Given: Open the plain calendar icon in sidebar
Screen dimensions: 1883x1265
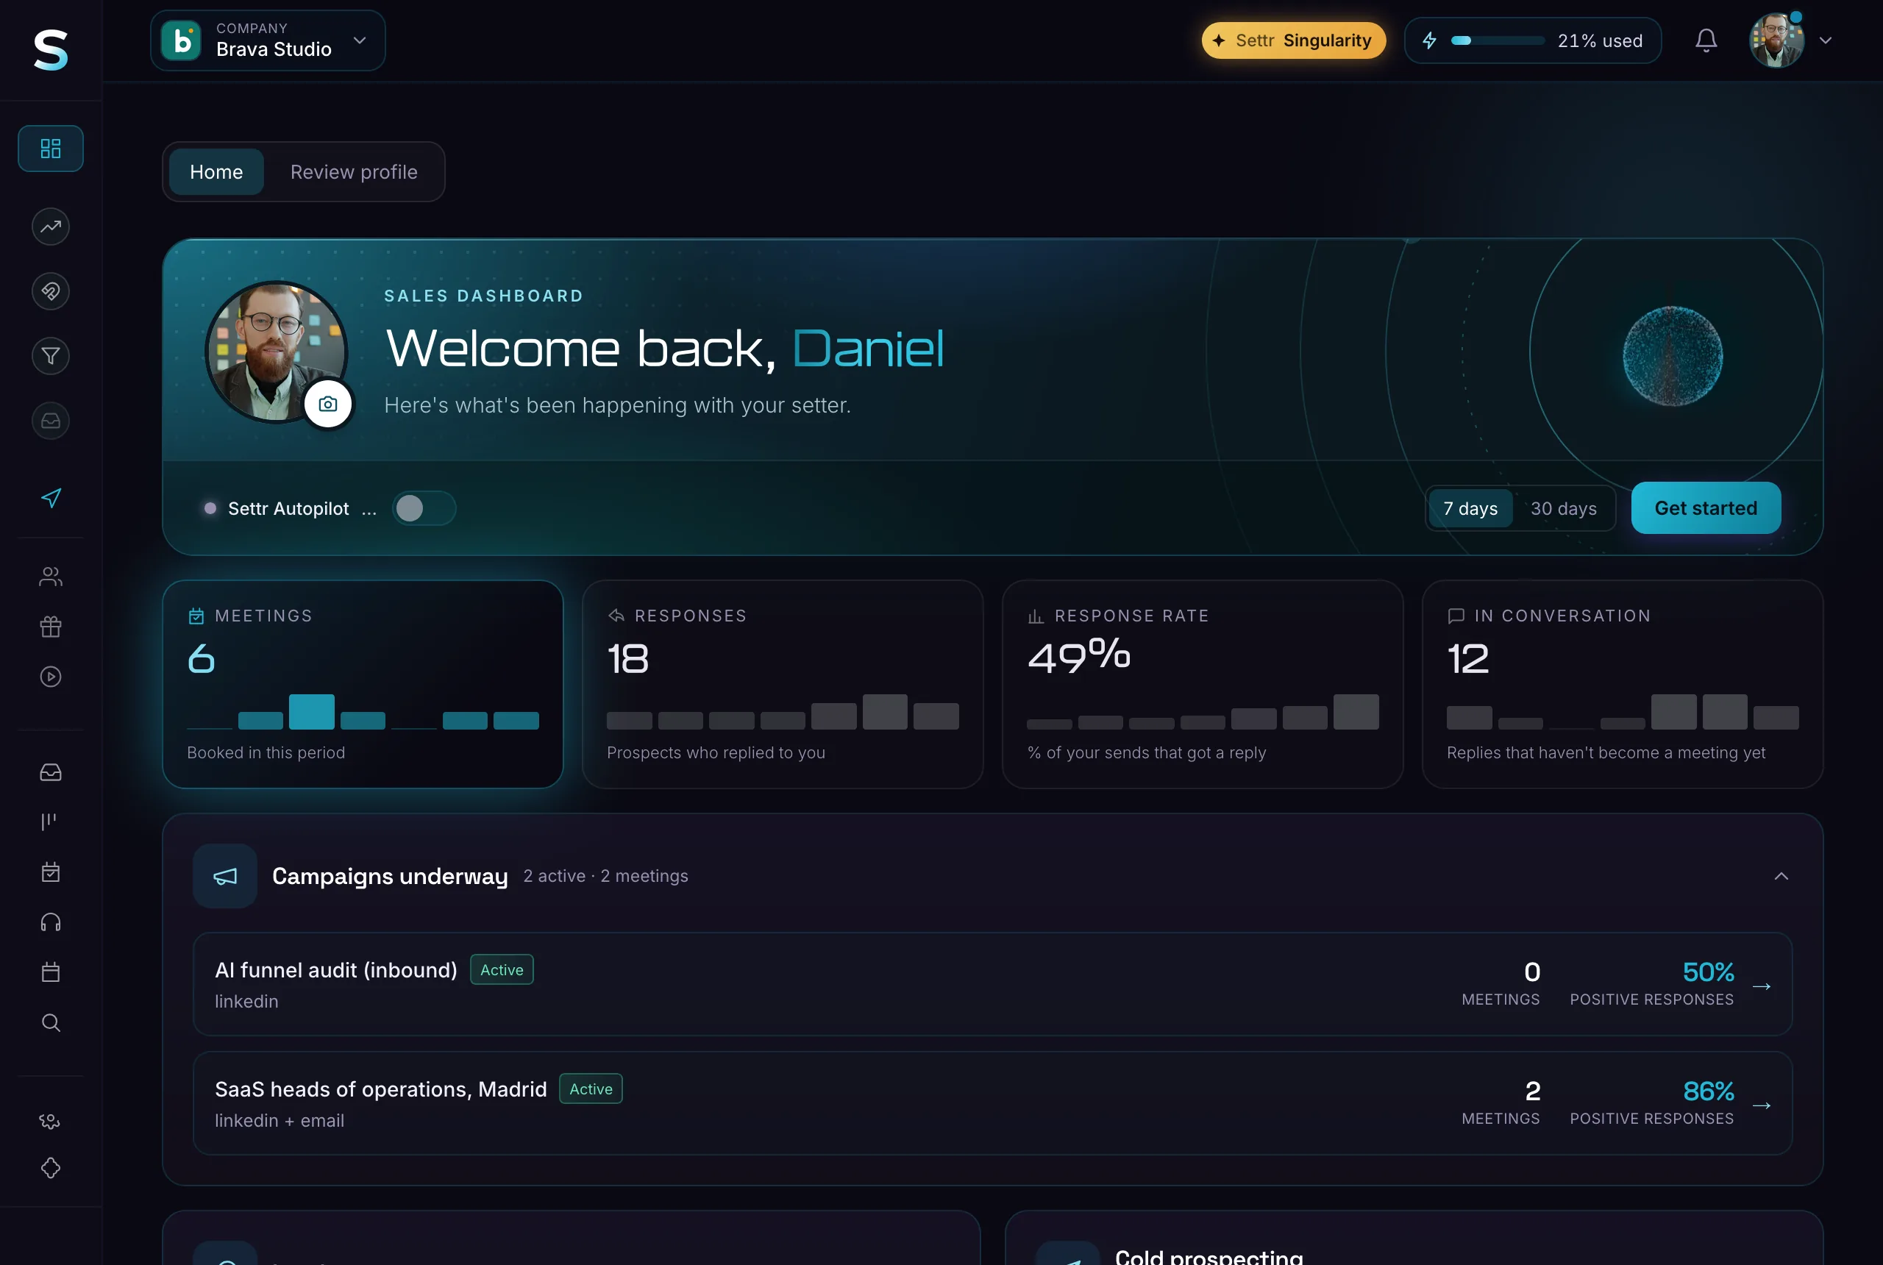Looking at the screenshot, I should [x=51, y=972].
